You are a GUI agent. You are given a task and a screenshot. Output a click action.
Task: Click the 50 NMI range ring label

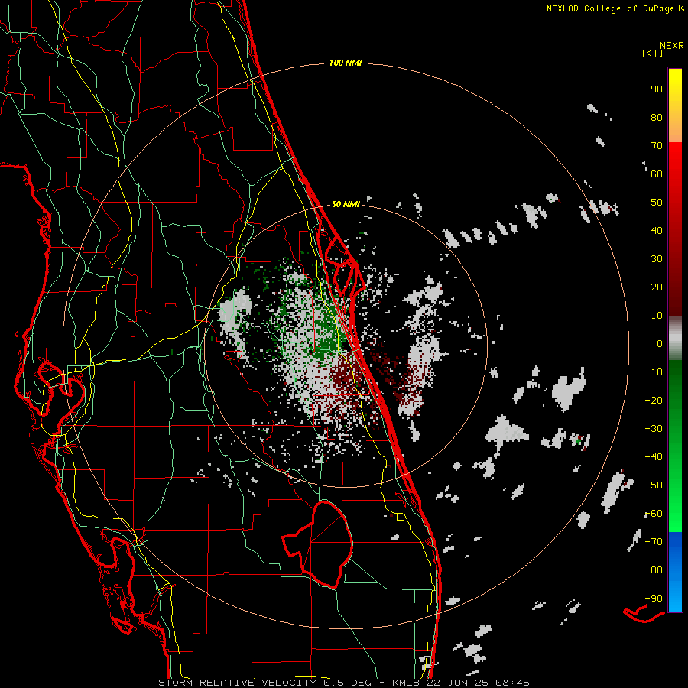(x=346, y=204)
